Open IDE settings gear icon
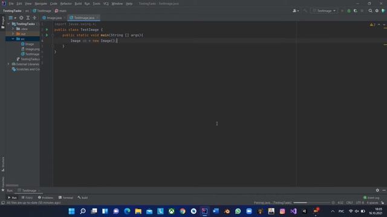 (x=377, y=11)
